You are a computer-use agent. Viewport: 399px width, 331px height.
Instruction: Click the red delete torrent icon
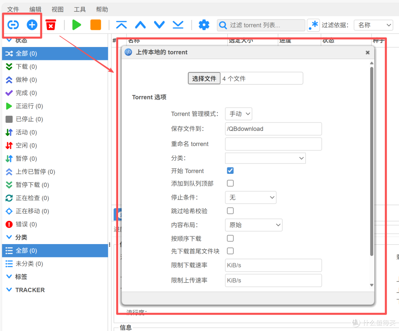pyautogui.click(x=51, y=25)
